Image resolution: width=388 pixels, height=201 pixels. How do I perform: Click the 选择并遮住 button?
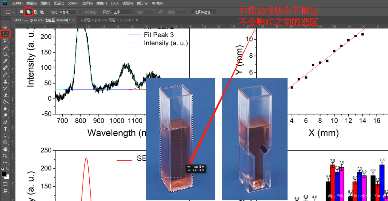click(x=204, y=12)
